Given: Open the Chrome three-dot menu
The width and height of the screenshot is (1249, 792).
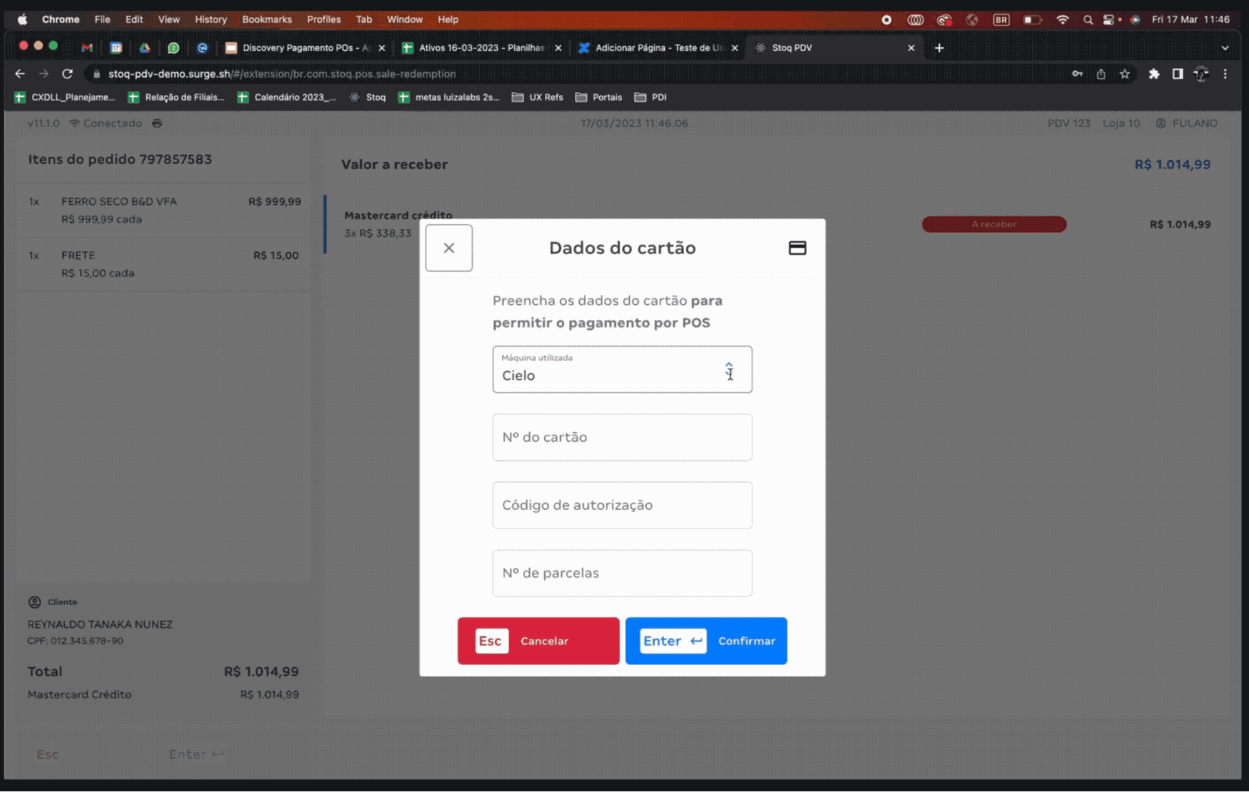Looking at the screenshot, I should (1225, 74).
